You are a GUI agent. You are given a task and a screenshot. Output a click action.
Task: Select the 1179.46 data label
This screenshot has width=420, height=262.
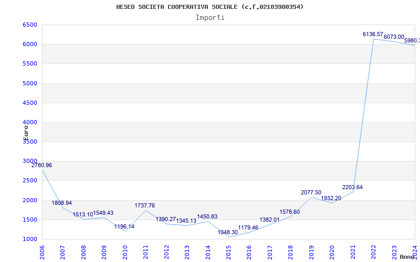[248, 227]
